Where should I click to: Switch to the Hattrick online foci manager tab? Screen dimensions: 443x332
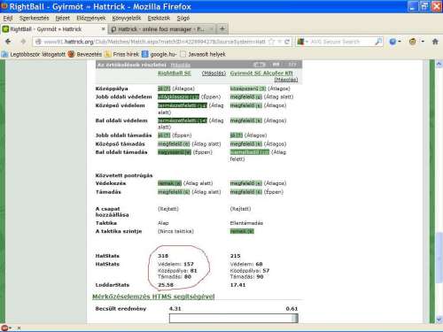[x=161, y=29]
